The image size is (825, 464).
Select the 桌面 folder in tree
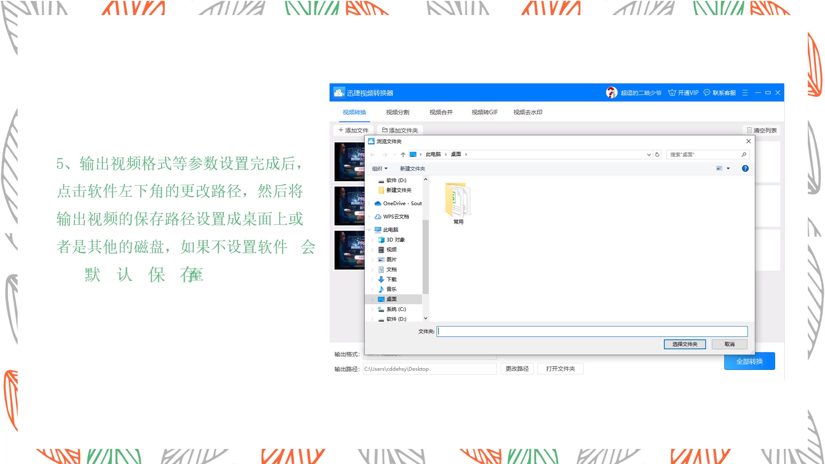coord(391,299)
